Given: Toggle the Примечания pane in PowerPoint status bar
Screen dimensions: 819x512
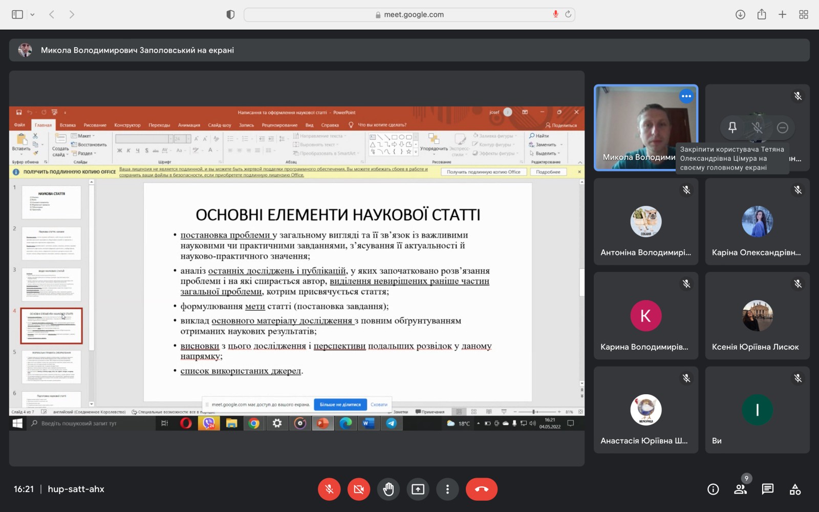Looking at the screenshot, I should (430, 412).
